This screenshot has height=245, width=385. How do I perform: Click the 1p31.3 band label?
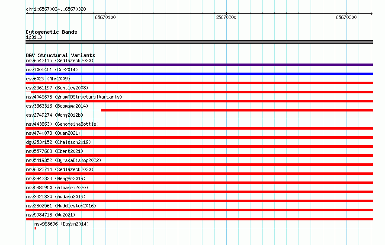tap(34, 37)
